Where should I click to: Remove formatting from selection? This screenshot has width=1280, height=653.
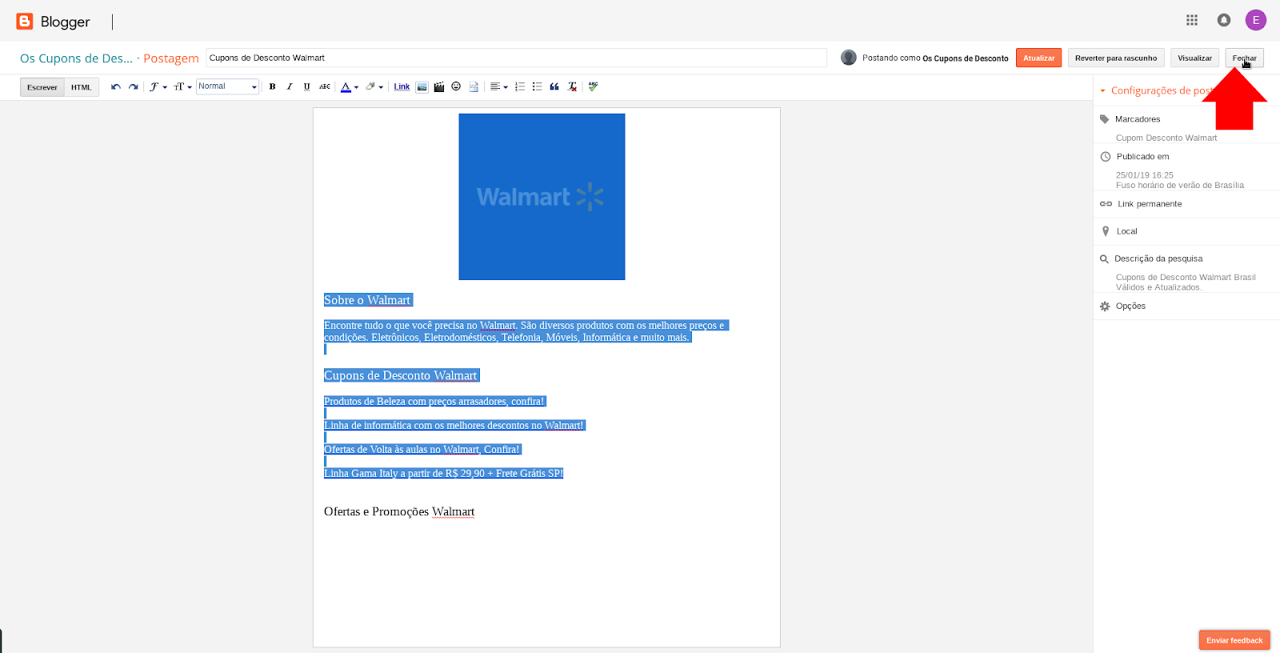point(572,86)
